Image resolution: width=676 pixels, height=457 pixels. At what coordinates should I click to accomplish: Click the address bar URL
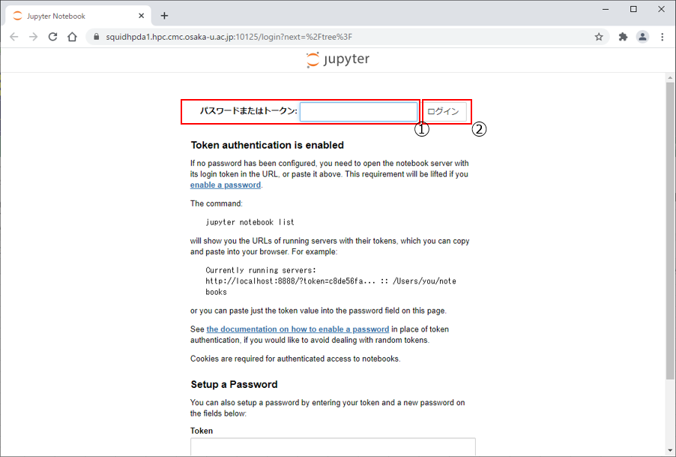coord(229,37)
